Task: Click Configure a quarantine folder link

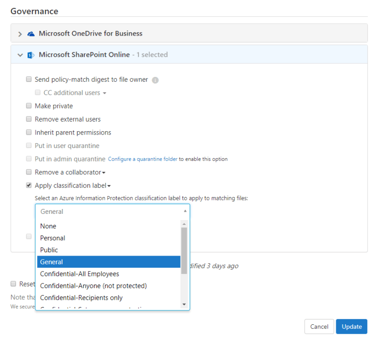Action: 143,159
